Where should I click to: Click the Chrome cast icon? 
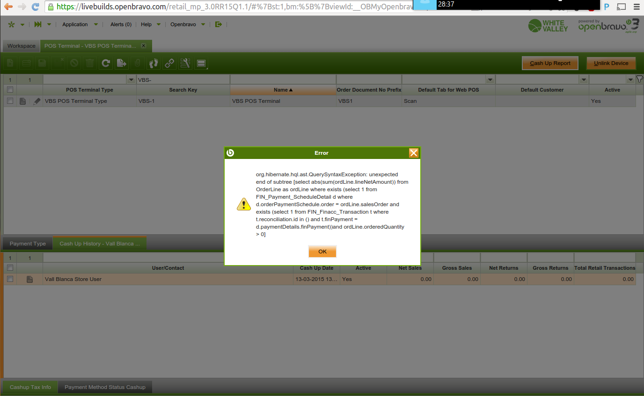(621, 7)
